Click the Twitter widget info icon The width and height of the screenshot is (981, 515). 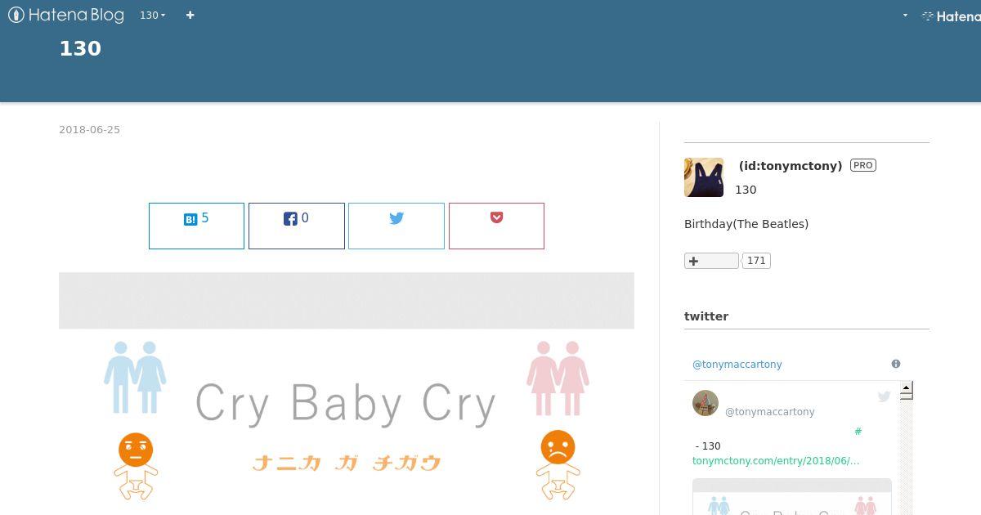tap(896, 364)
